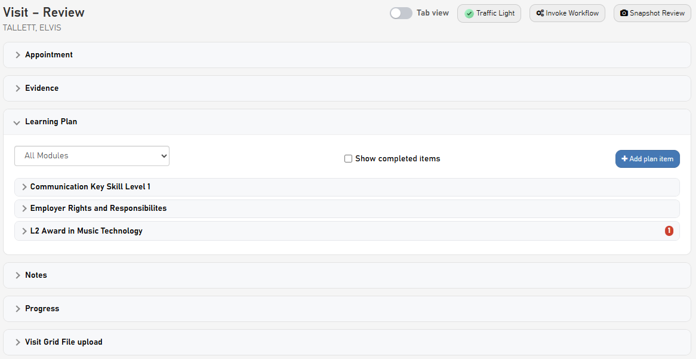Click the green Traffic Light check icon

pyautogui.click(x=469, y=14)
